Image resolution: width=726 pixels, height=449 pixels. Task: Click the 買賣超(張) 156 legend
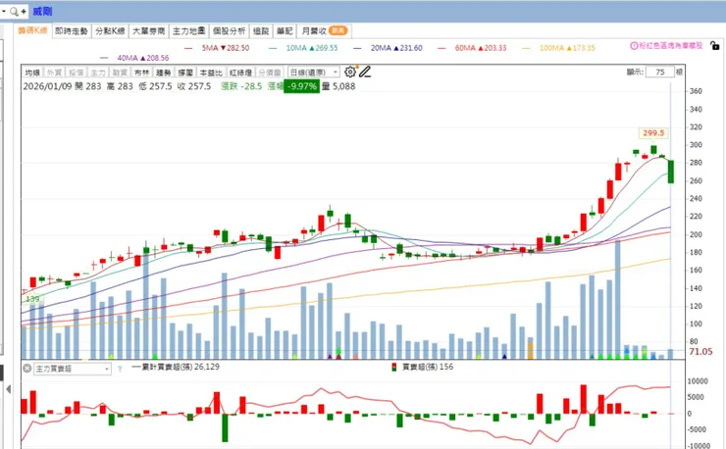pos(428,367)
